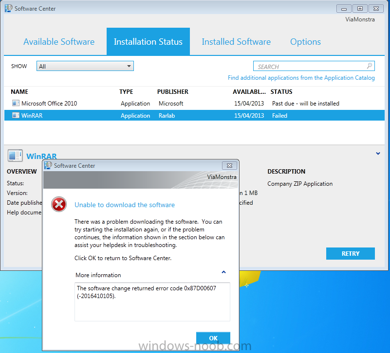Sort by the STATUS column header
This screenshot has height=353, width=390.
coord(281,92)
